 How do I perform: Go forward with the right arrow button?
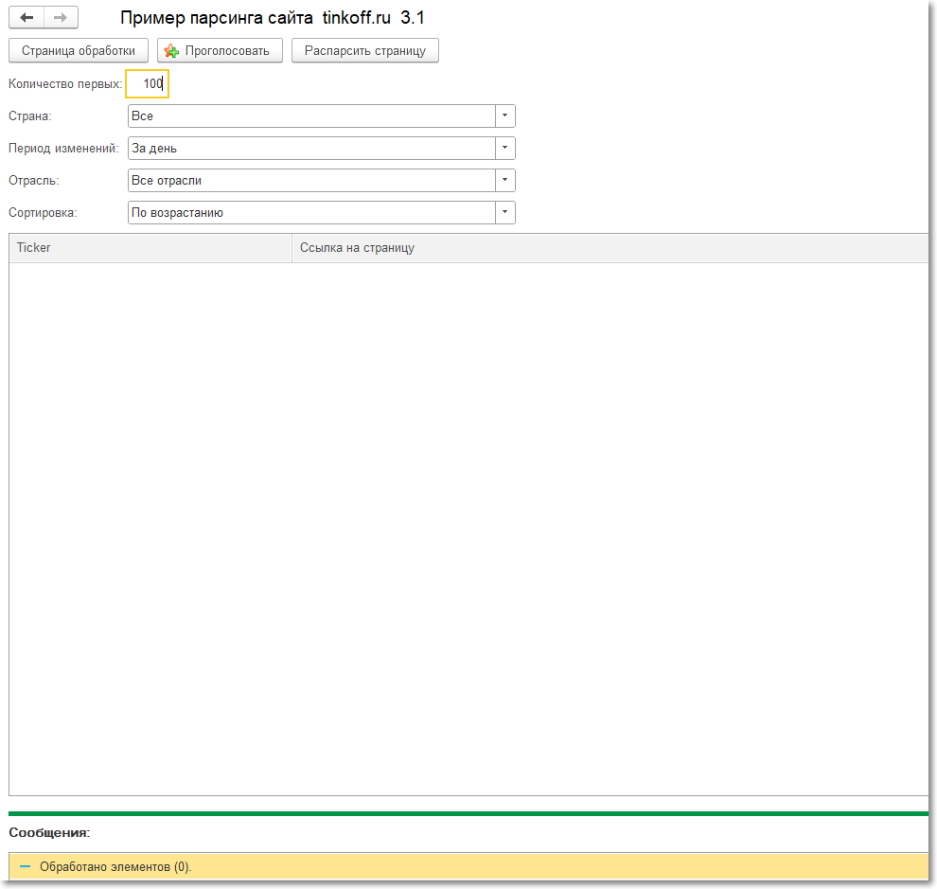pyautogui.click(x=61, y=18)
